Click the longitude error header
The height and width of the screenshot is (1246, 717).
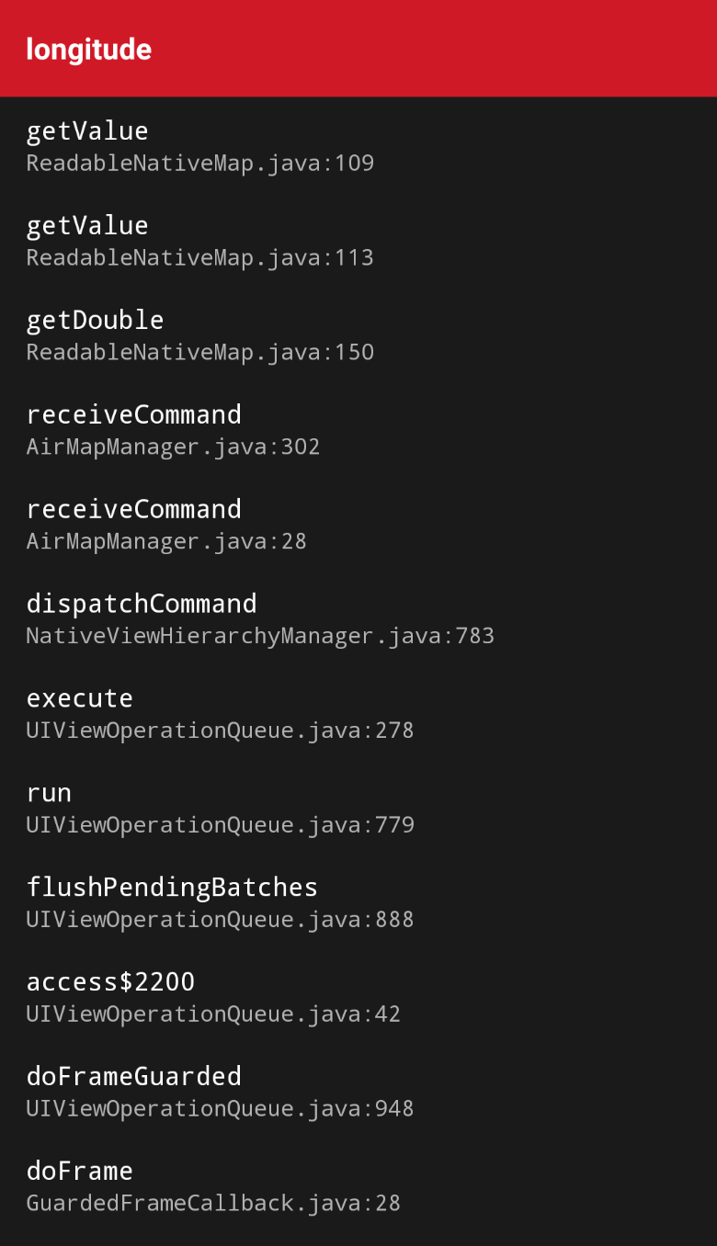(x=88, y=50)
